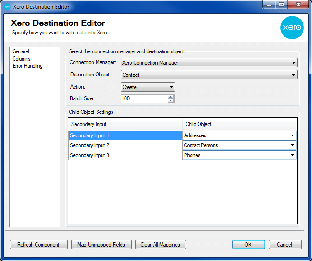Open the Action dropdown set to Create
The width and height of the screenshot is (312, 261).
click(x=148, y=87)
